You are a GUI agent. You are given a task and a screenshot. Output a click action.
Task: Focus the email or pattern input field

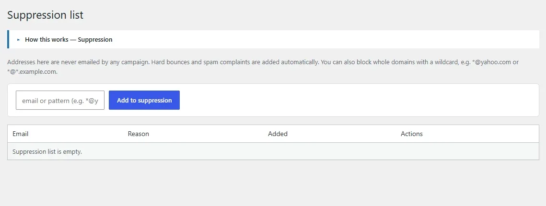[60, 100]
